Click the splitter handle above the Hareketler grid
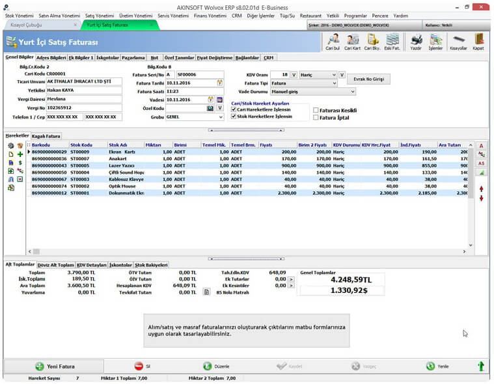494x384 pixels. [x=246, y=130]
